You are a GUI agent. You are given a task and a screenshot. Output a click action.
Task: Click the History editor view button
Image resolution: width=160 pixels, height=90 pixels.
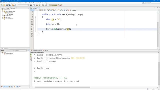point(36,10)
